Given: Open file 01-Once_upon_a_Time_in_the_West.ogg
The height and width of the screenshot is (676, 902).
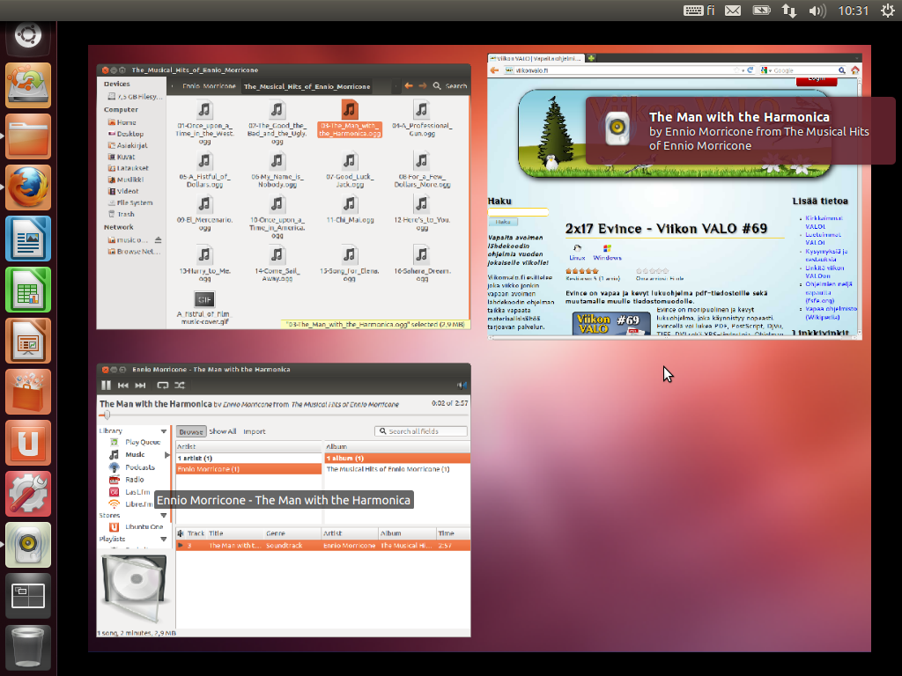Looking at the screenshot, I should [204, 121].
